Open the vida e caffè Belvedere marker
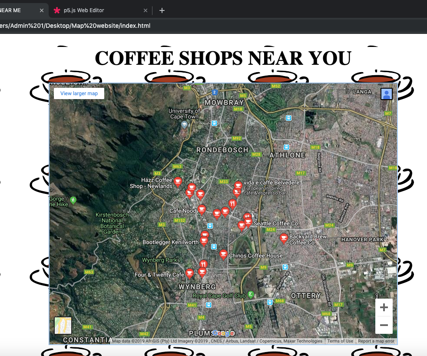 (238, 185)
